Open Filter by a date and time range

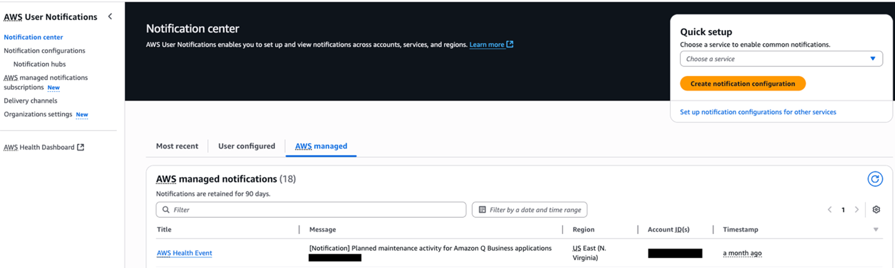click(529, 210)
